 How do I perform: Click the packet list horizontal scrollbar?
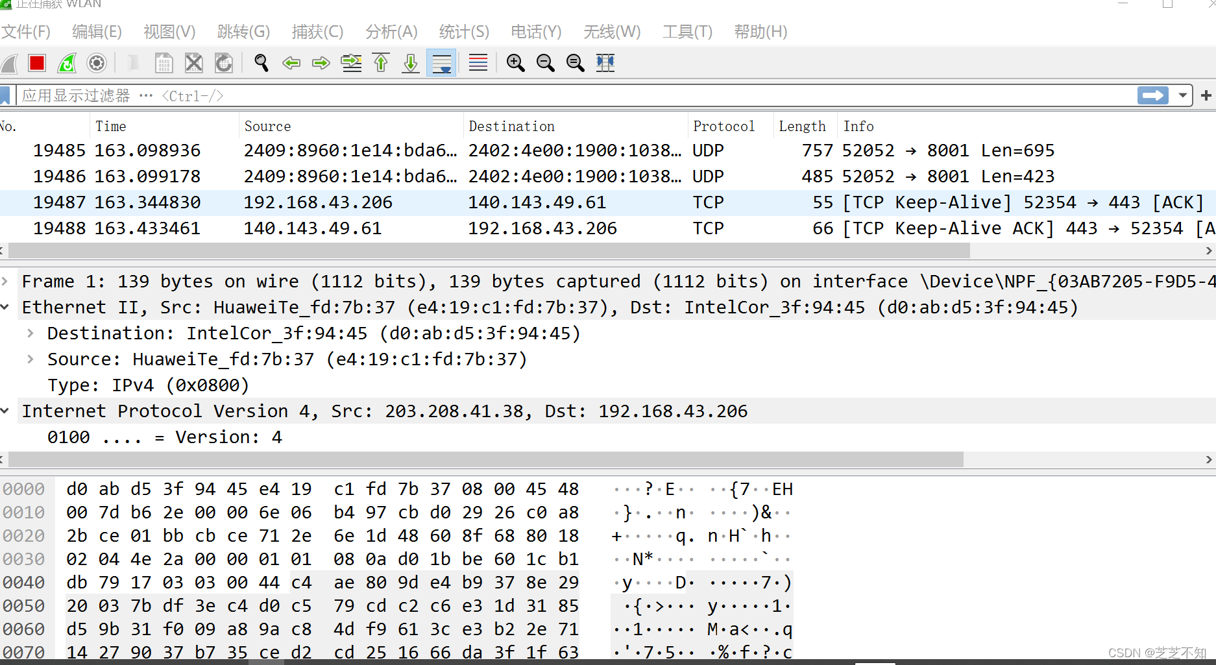[x=489, y=250]
